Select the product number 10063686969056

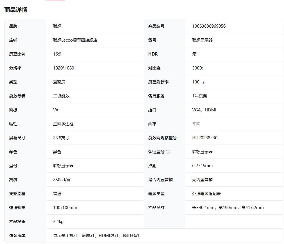pos(209,26)
